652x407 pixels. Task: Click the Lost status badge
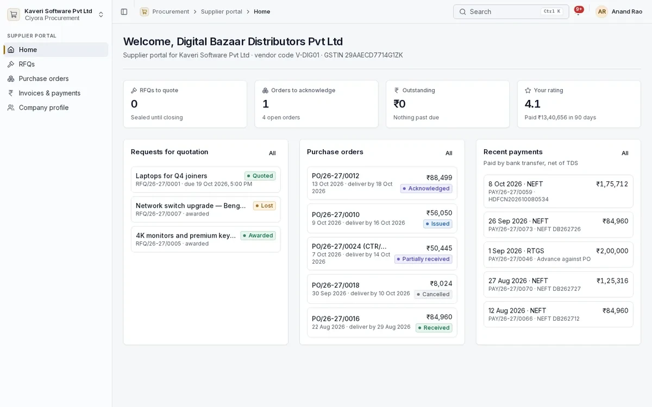[264, 206]
